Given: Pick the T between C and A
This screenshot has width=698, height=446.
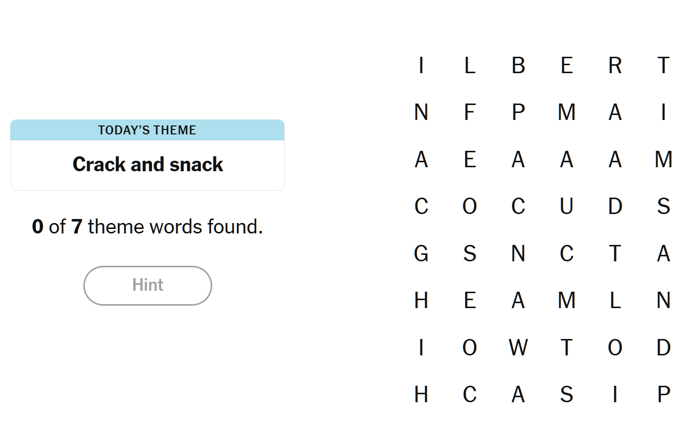Looking at the screenshot, I should (x=615, y=253).
